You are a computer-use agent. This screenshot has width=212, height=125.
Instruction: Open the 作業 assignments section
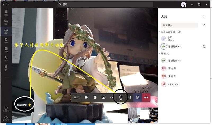coord(6,40)
